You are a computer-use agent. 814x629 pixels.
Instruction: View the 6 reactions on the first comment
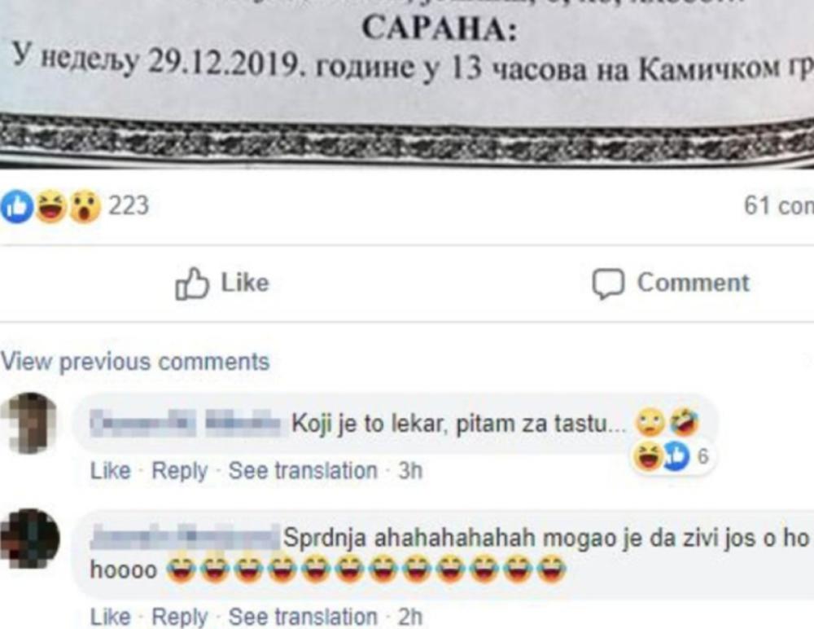pos(672,456)
